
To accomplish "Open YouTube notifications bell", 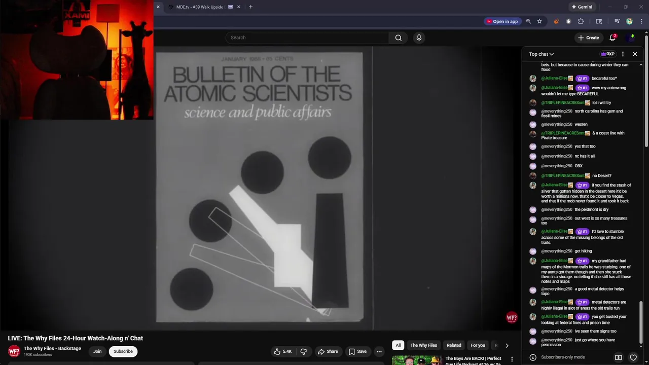I will click(x=612, y=38).
